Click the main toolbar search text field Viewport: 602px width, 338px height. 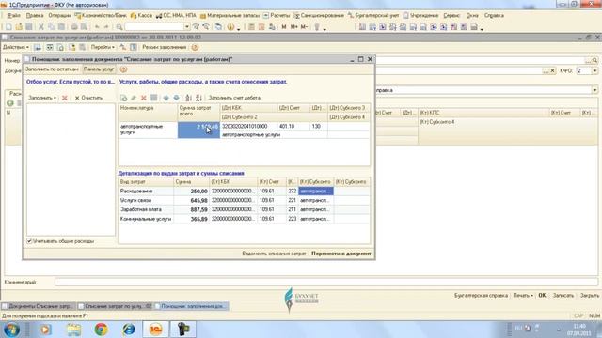pyautogui.click(x=154, y=27)
